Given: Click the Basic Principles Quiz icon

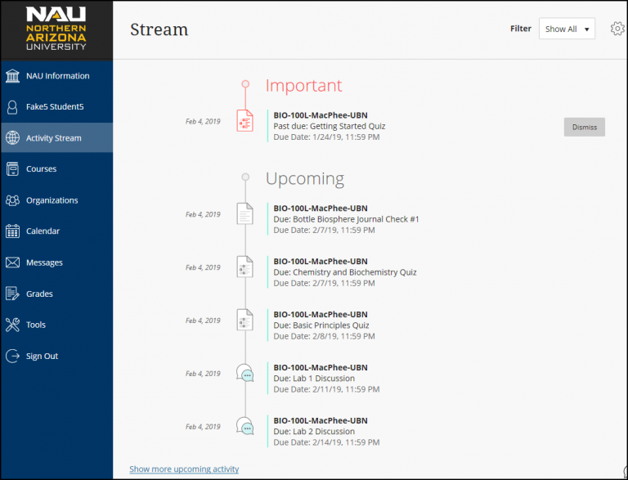Looking at the screenshot, I should point(244,320).
